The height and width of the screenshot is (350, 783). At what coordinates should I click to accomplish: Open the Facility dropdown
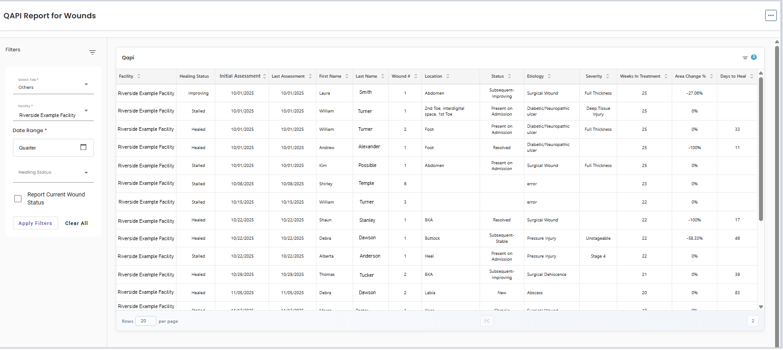[x=53, y=111]
